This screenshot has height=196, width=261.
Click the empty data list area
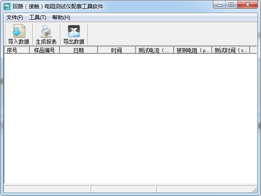(x=130, y=119)
